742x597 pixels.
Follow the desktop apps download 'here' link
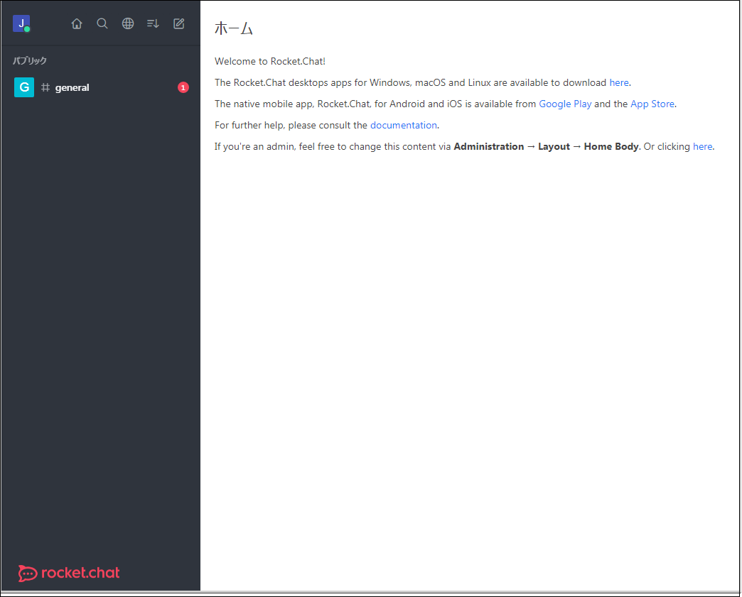[x=619, y=83]
